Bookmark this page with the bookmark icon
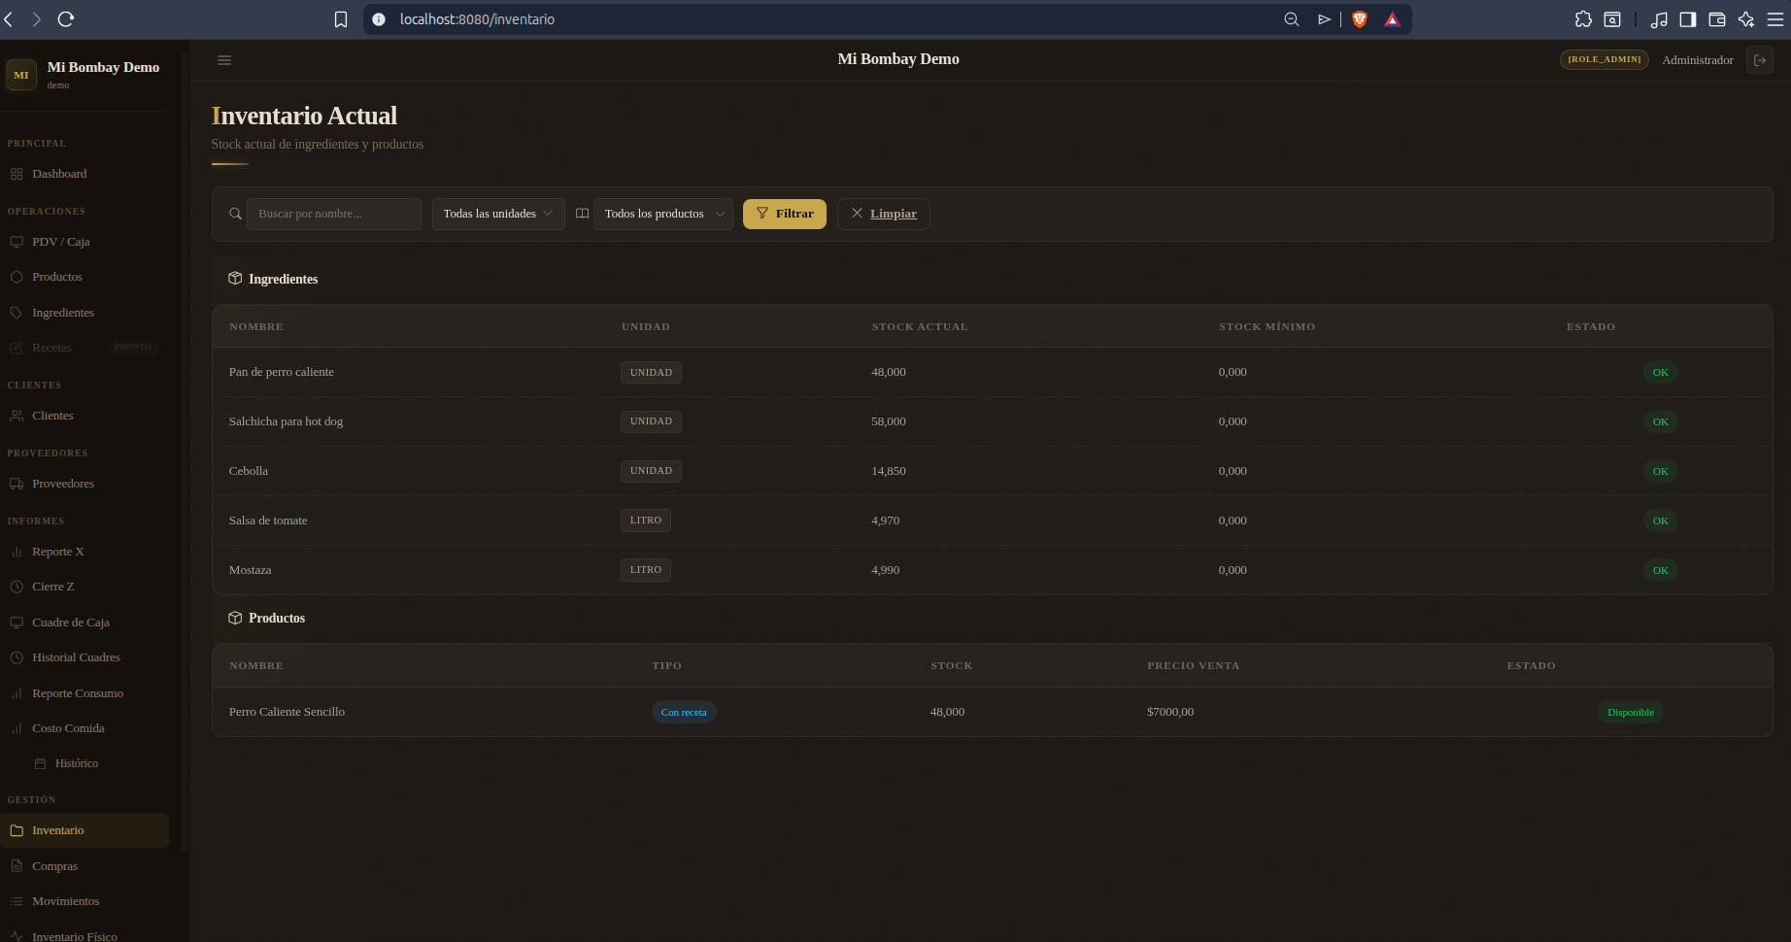The image size is (1791, 942). pyautogui.click(x=341, y=19)
